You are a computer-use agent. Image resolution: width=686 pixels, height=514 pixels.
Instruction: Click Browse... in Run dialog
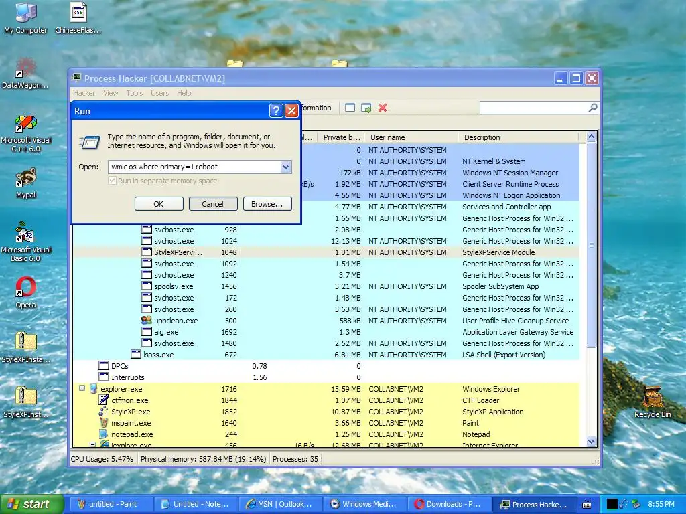(x=267, y=203)
